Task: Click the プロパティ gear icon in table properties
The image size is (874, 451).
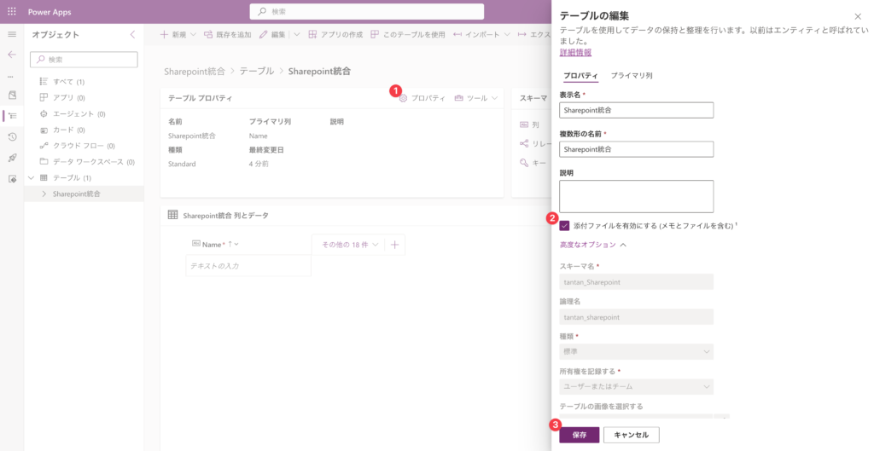Action: 404,98
